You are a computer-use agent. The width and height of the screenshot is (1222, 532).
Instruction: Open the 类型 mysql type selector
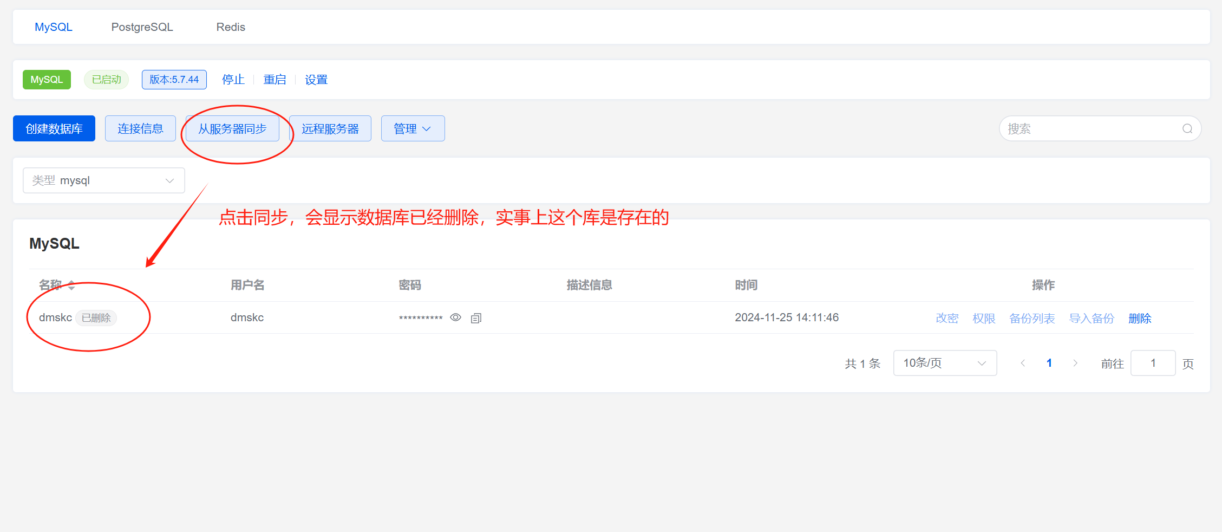coord(104,180)
